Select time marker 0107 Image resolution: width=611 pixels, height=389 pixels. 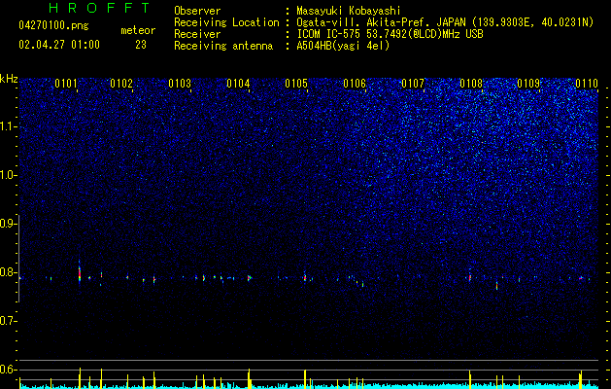[x=413, y=84]
